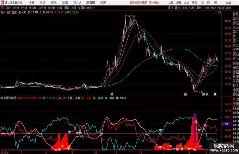Click the customer service headset icon
Viewport: 239px width, 154px height.
tap(202, 3)
